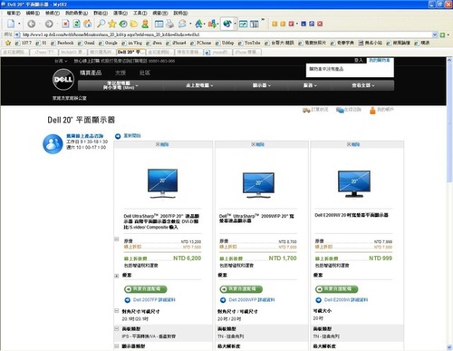Switch to the Dell 20" browser tab
Viewport: 453px width, 351px height.
131,52
